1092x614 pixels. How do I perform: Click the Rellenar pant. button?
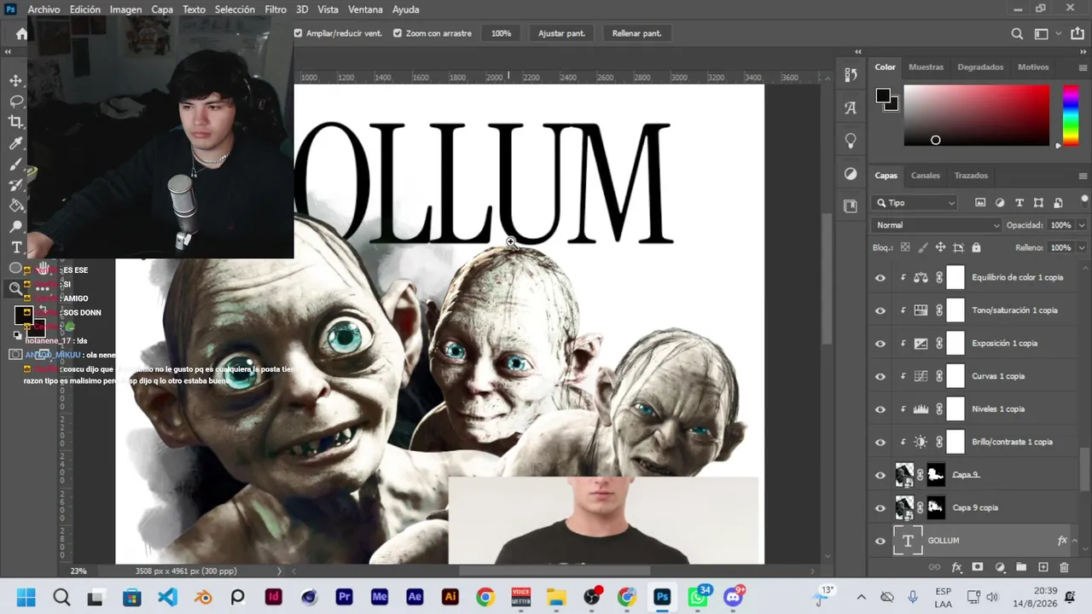[636, 33]
